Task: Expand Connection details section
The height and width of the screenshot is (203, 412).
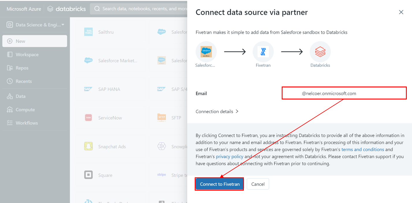Action: pyautogui.click(x=217, y=111)
